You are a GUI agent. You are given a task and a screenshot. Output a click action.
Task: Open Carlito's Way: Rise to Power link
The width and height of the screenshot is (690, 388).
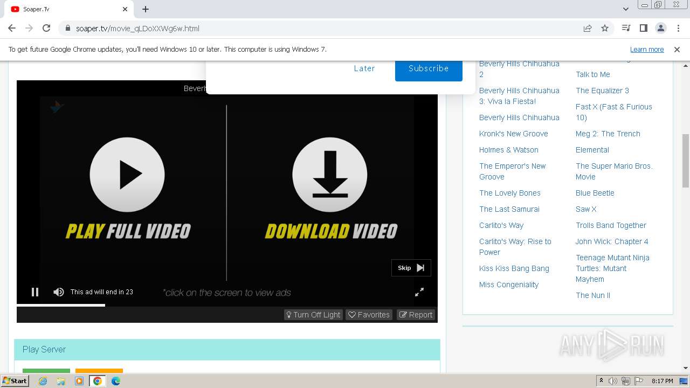tap(515, 247)
